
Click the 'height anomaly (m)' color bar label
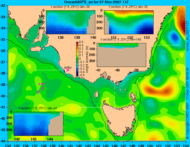(x=87, y=59)
